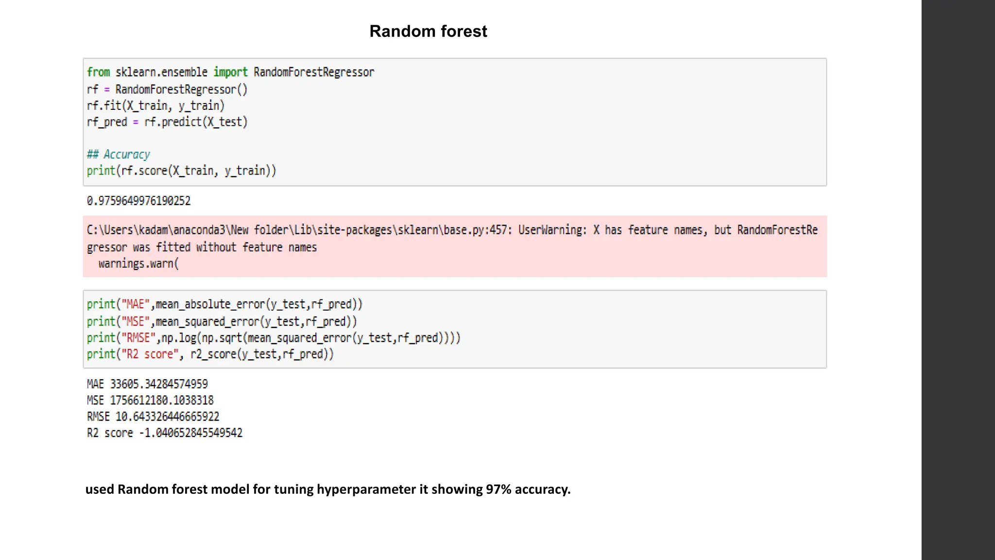The width and height of the screenshot is (995, 560).
Task: Select the rf.fit(X_train, y_train) line
Action: point(155,105)
